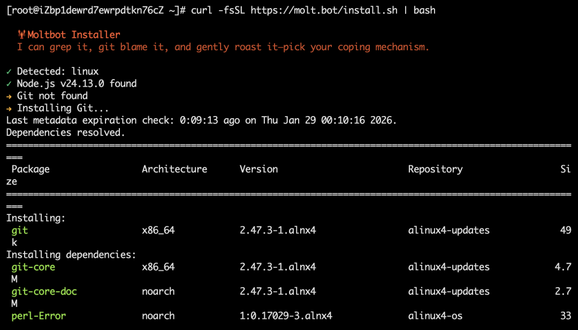Click "Dependencies resolved." text
Image resolution: width=578 pixels, height=330 pixels.
(66, 133)
